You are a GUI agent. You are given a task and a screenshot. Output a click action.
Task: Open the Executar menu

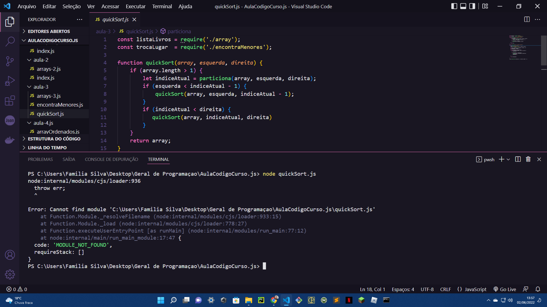(x=136, y=6)
